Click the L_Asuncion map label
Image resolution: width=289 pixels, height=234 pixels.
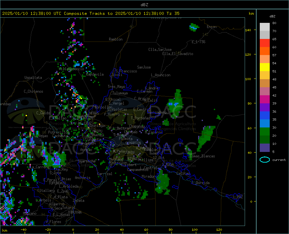[161, 75]
